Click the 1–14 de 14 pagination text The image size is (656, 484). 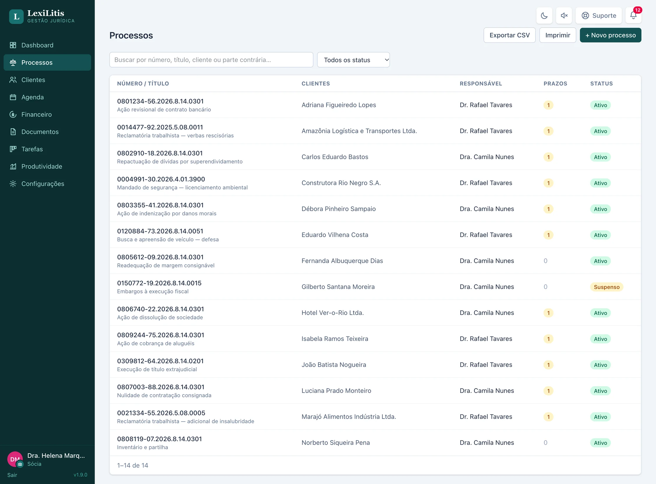coord(133,465)
